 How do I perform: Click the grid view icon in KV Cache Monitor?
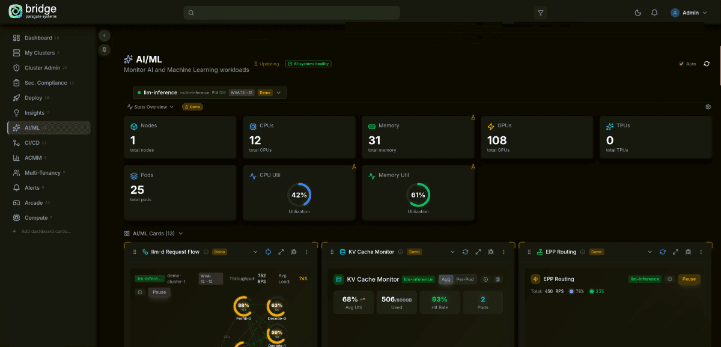(497, 279)
